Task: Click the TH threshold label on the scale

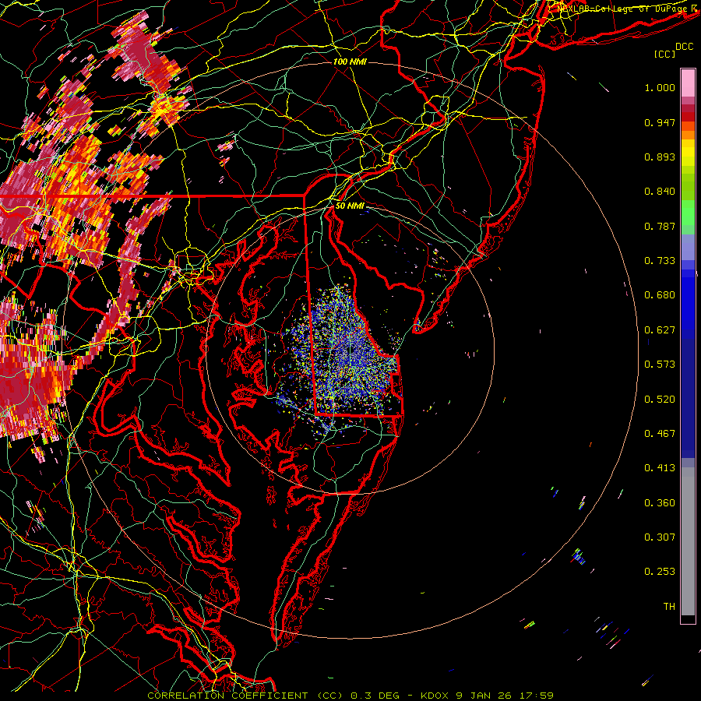Action: pos(669,607)
